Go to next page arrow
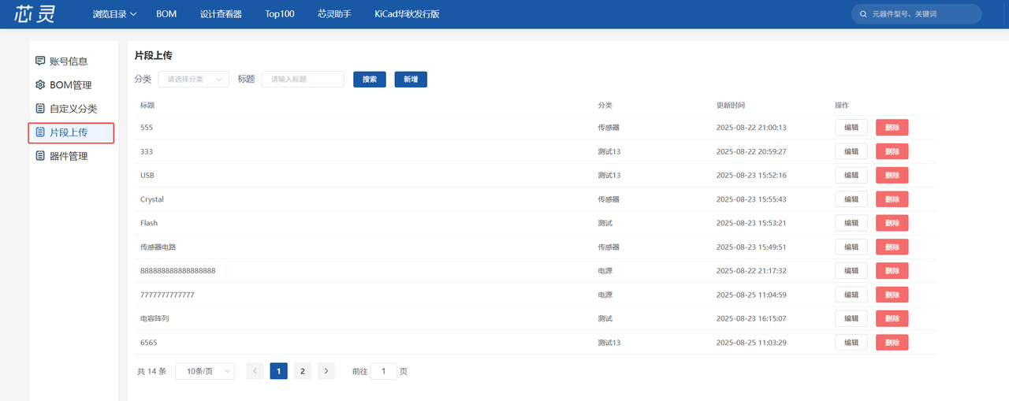 coord(326,371)
